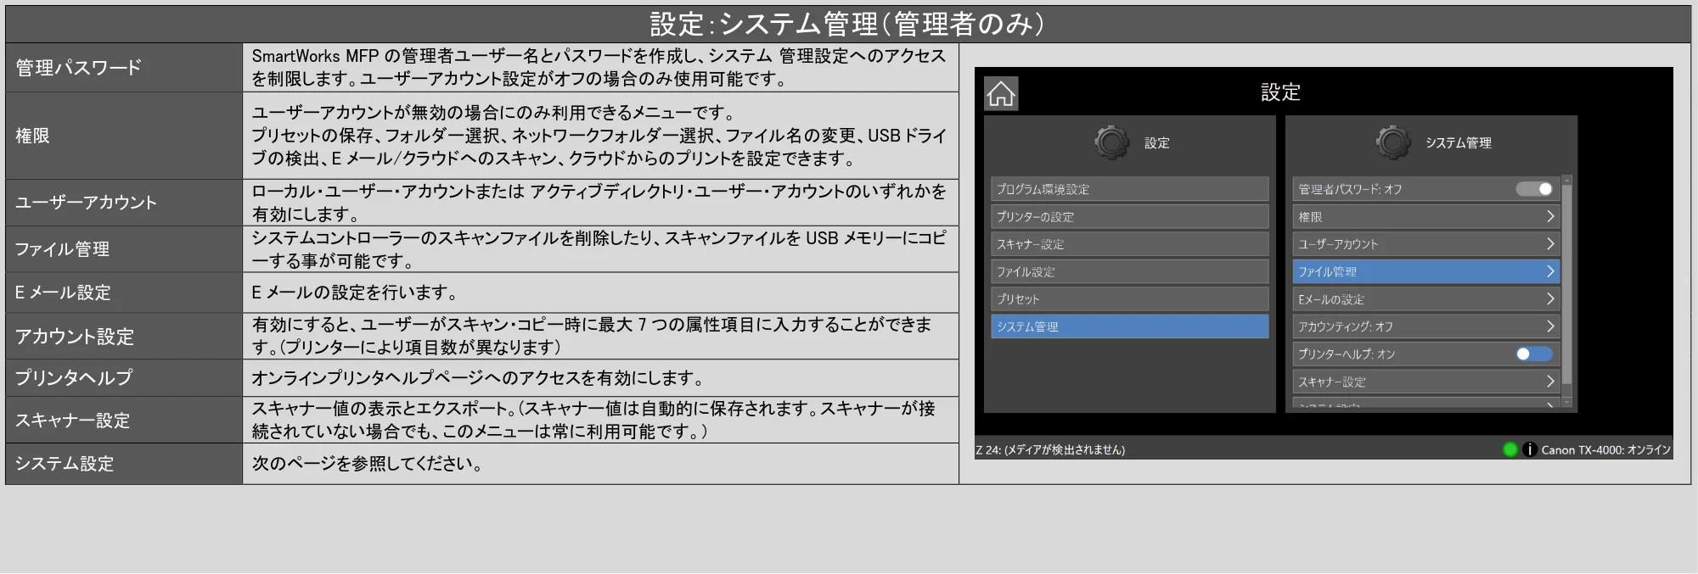
Task: Expand the アカウンティング: オフ row chevron
Action: click(1549, 326)
